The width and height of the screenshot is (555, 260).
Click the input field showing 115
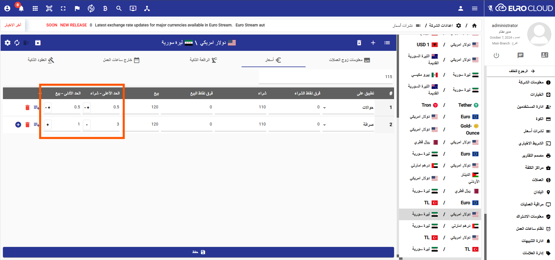pyautogui.click(x=325, y=77)
